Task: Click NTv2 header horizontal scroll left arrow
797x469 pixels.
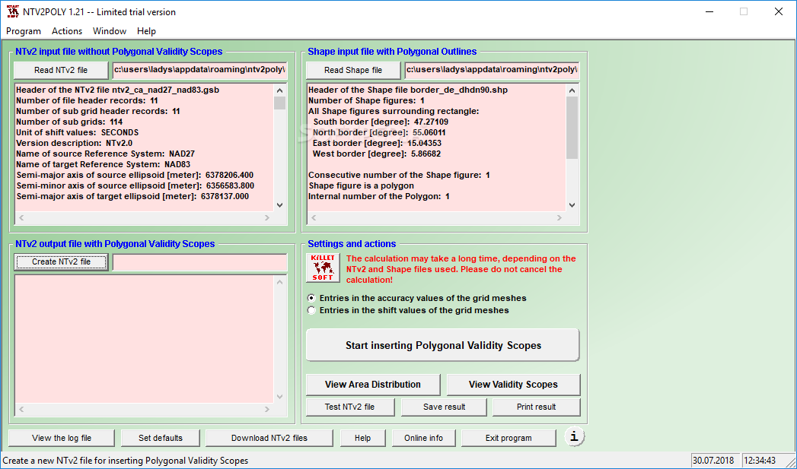Action: click(21, 217)
